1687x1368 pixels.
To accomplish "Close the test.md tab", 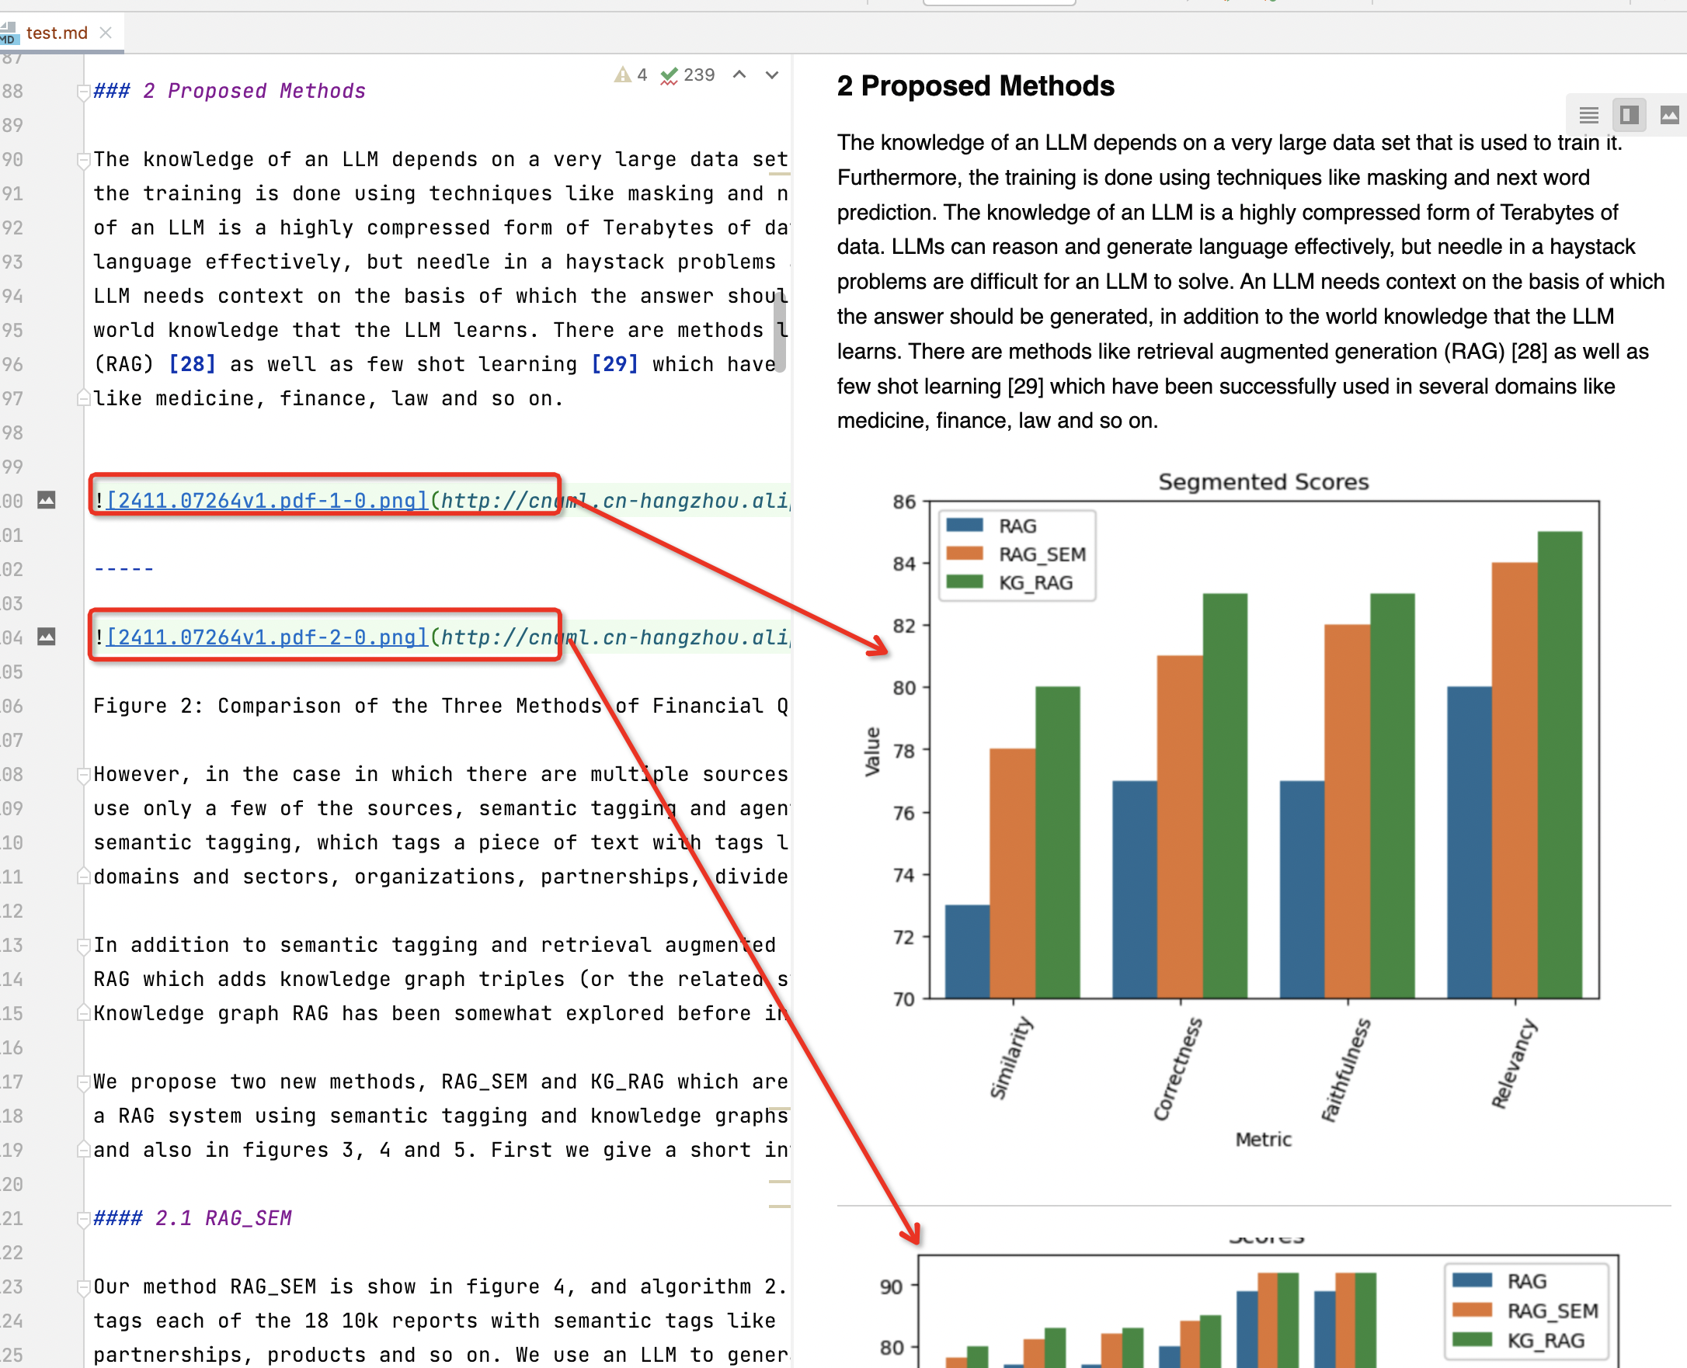I will point(106,33).
